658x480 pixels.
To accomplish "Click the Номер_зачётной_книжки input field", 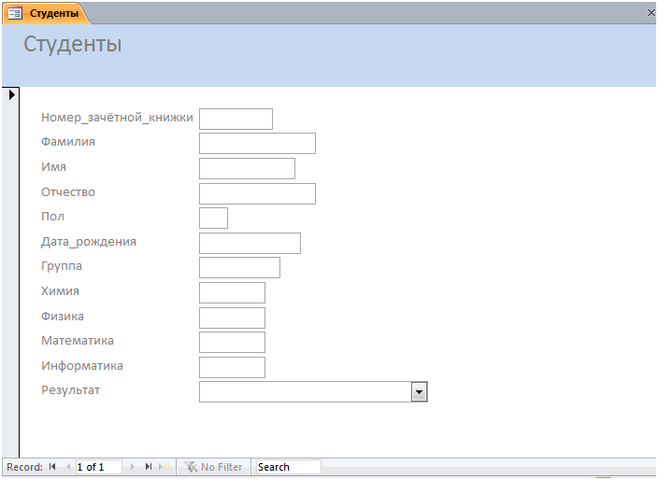I will 236,119.
